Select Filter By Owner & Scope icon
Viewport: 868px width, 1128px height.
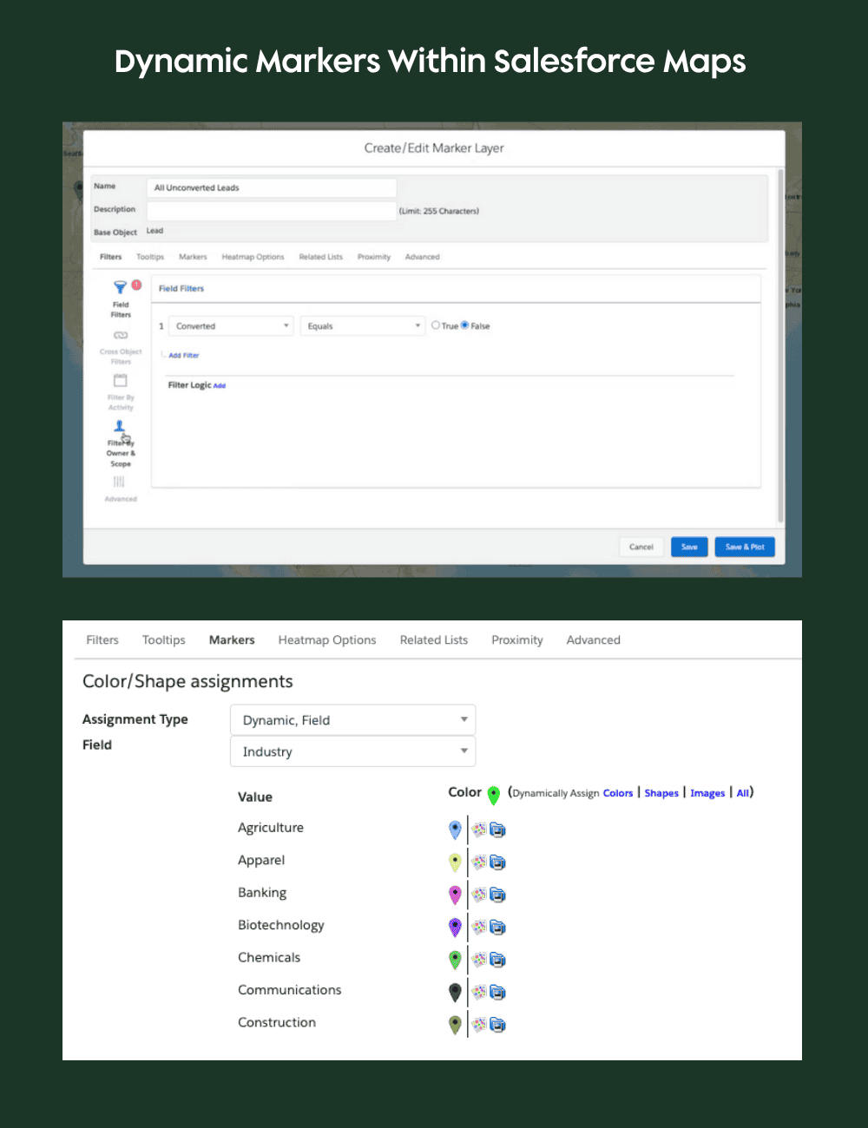pyautogui.click(x=119, y=425)
